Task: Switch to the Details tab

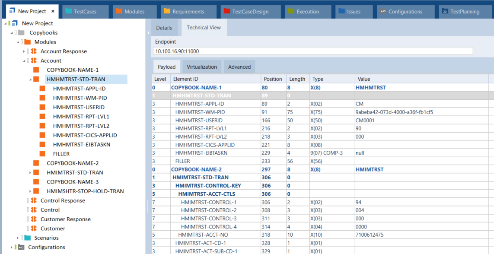Action: (164, 28)
